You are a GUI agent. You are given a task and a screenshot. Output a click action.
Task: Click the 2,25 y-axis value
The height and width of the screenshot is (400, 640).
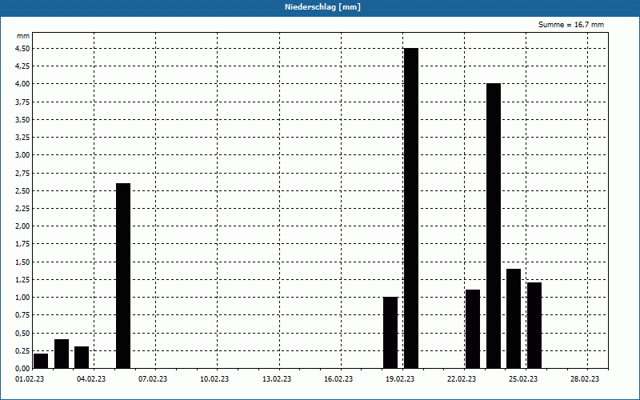22,209
